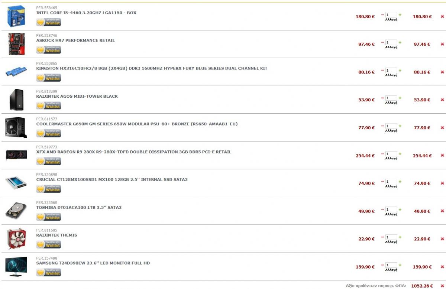Screen dimensions: 446x289
Task: Open Samsung monitor thumbnail image
Action: coord(16,266)
